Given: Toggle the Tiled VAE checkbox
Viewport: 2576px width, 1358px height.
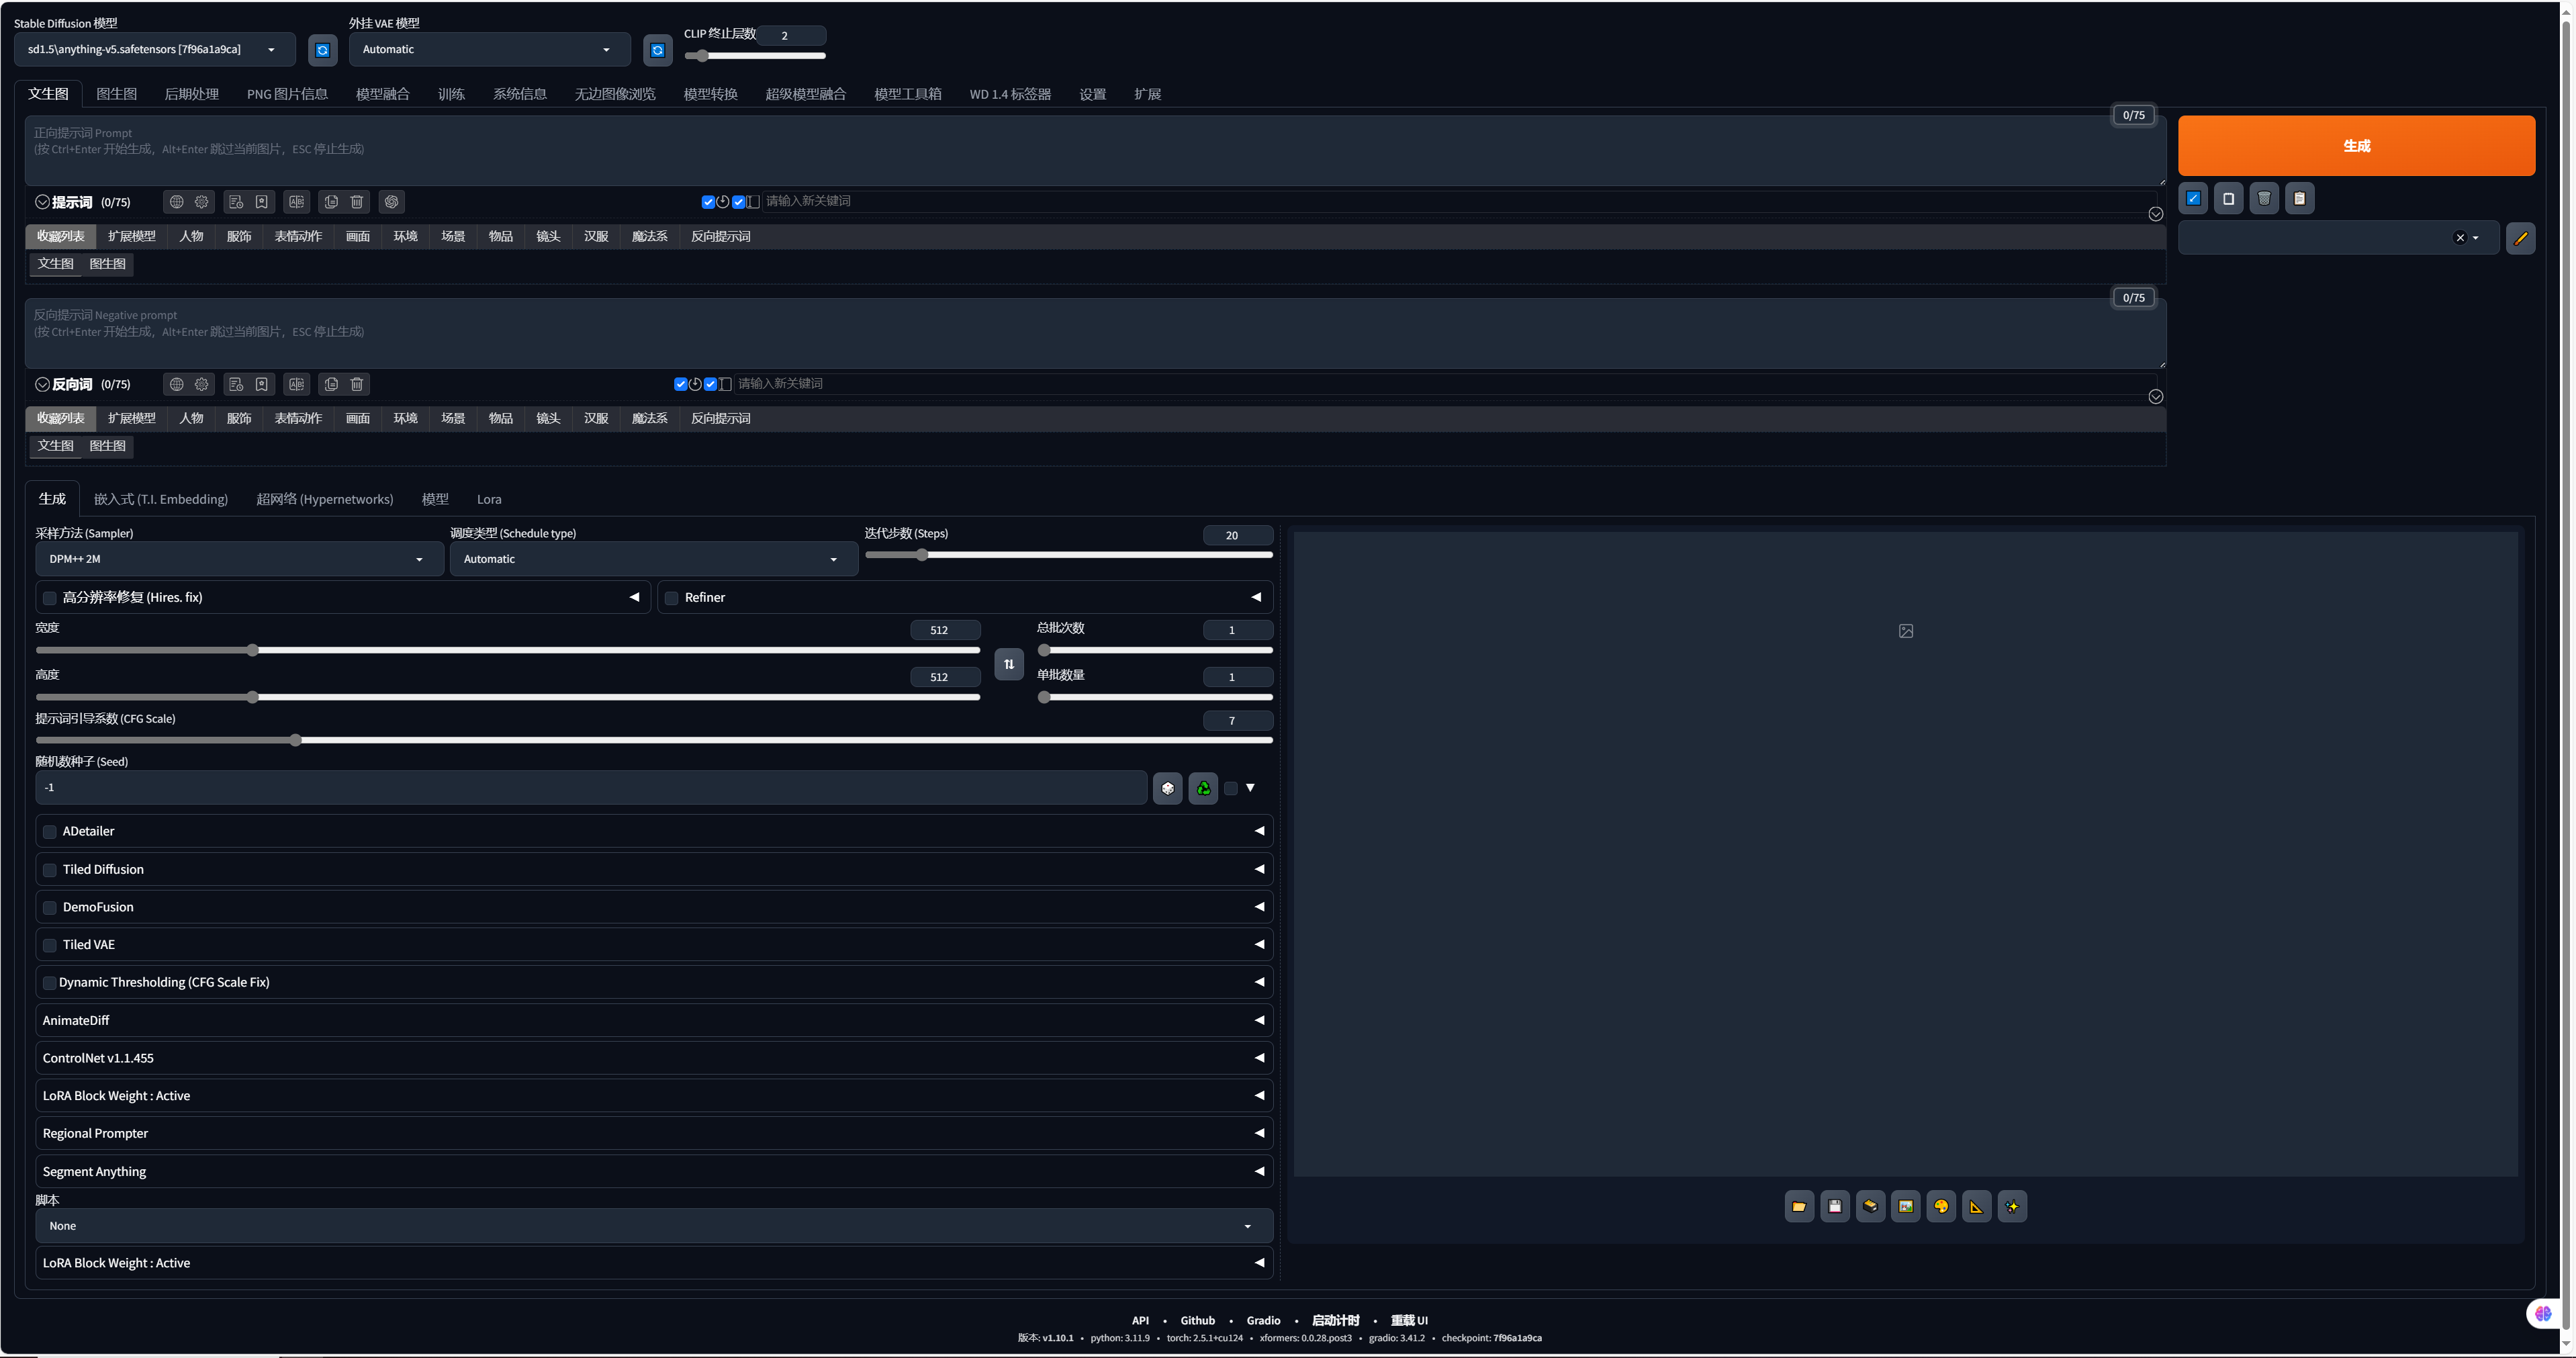Looking at the screenshot, I should [50, 945].
